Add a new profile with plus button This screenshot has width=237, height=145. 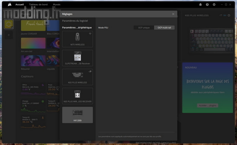pyautogui.click(x=9, y=35)
